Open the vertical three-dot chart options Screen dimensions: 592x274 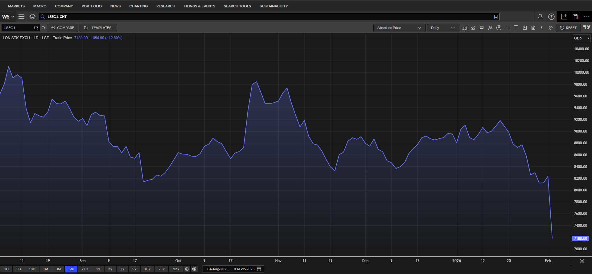pyautogui.click(x=542, y=28)
